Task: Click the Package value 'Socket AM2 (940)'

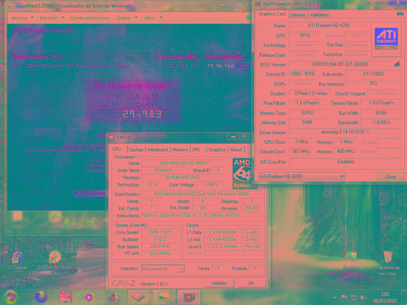Action: [183, 178]
